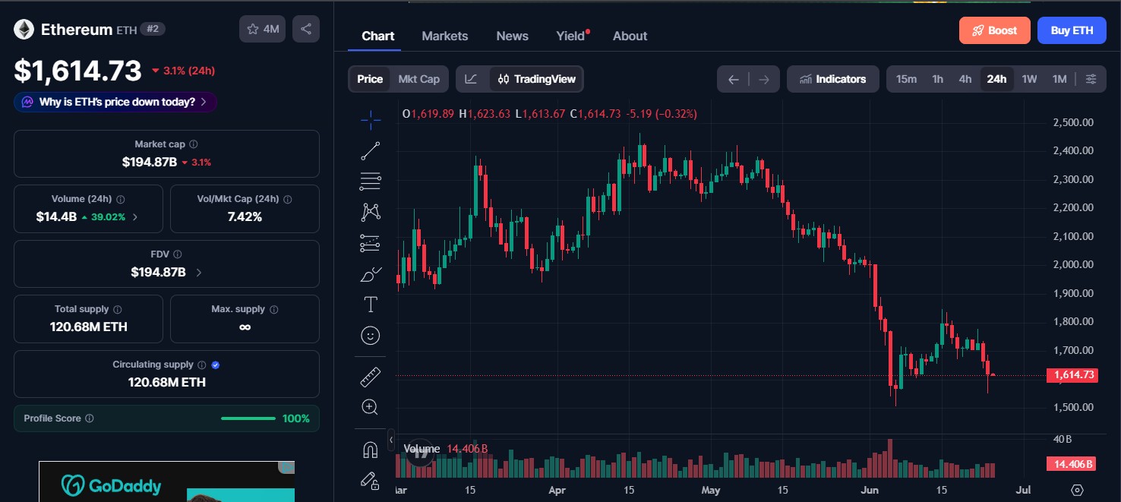The height and width of the screenshot is (502, 1121).
Task: Click the Circulating supply info icon
Action: (x=201, y=365)
